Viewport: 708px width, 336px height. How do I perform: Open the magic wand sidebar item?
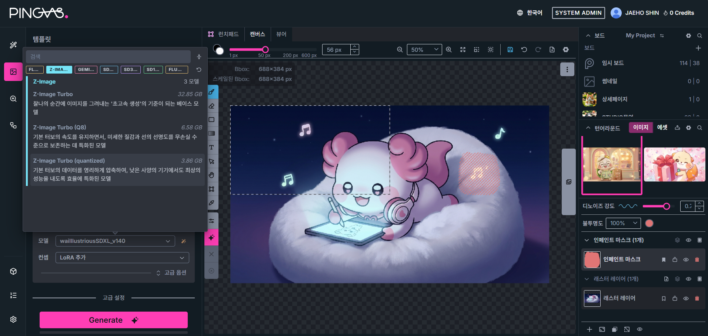(13, 45)
